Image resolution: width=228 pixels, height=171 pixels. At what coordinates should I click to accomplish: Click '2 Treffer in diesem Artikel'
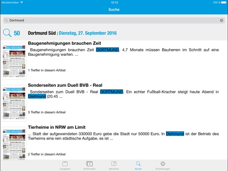click(x=47, y=154)
